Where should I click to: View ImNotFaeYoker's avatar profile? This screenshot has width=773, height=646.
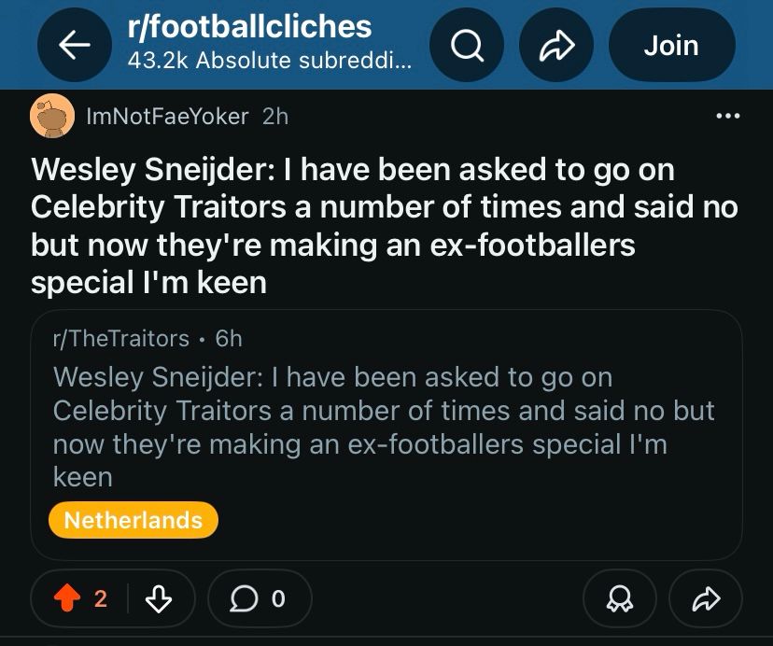pos(52,116)
